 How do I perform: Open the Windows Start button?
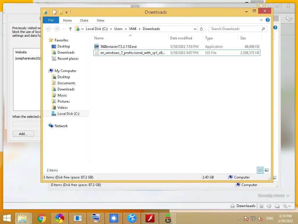(x=7, y=218)
